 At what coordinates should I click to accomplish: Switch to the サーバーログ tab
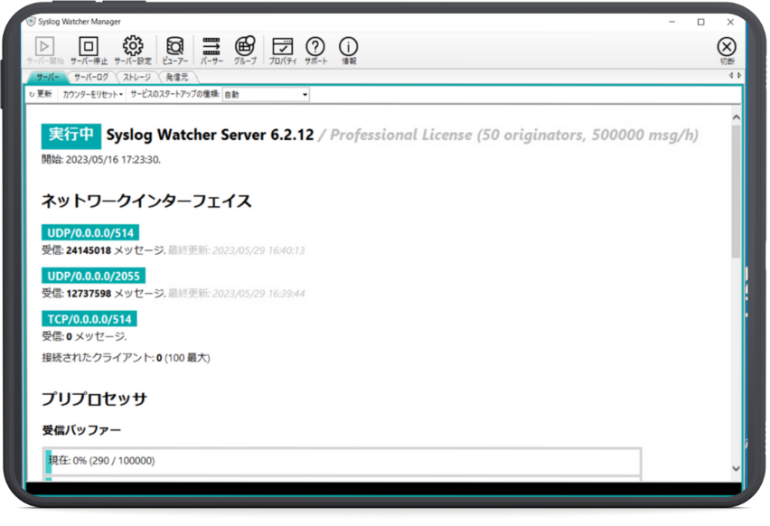coord(91,77)
